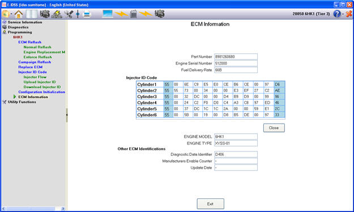Image resolution: width=354 pixels, height=212 pixels.
Task: Click the blue connector pin icon
Action: 78,14
